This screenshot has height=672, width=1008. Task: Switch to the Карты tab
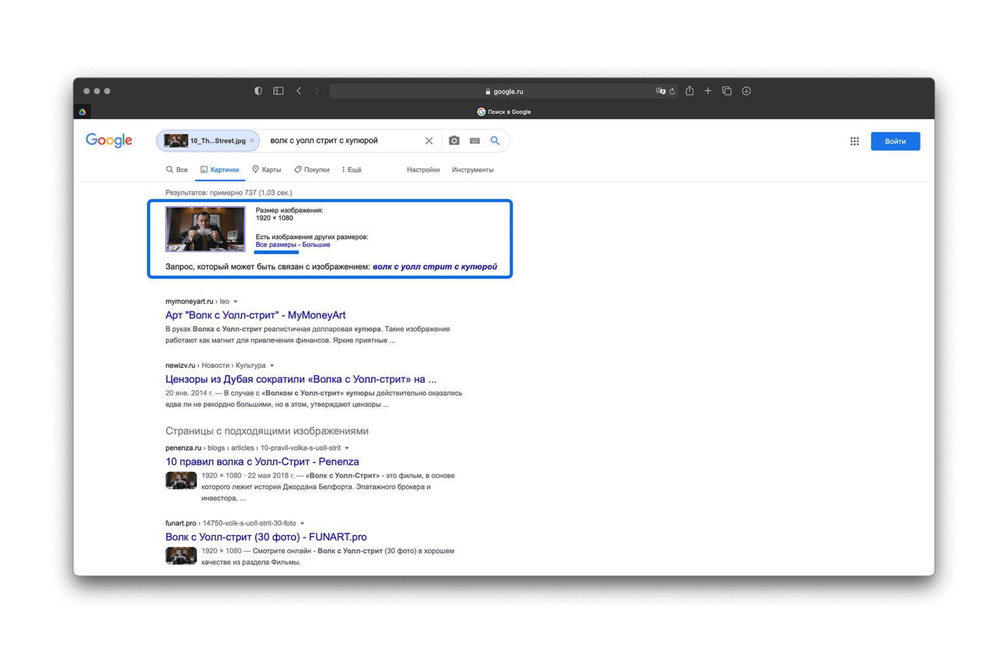(266, 170)
